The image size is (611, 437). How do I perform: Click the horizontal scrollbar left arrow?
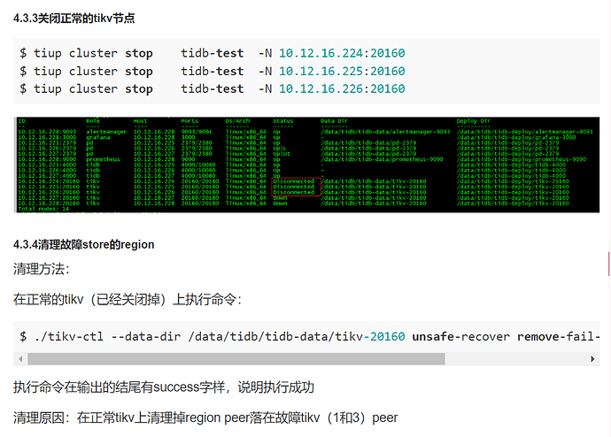(20, 359)
